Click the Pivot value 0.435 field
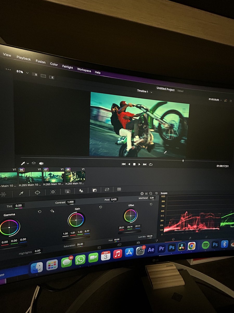The image size is (234, 313). pos(114,199)
